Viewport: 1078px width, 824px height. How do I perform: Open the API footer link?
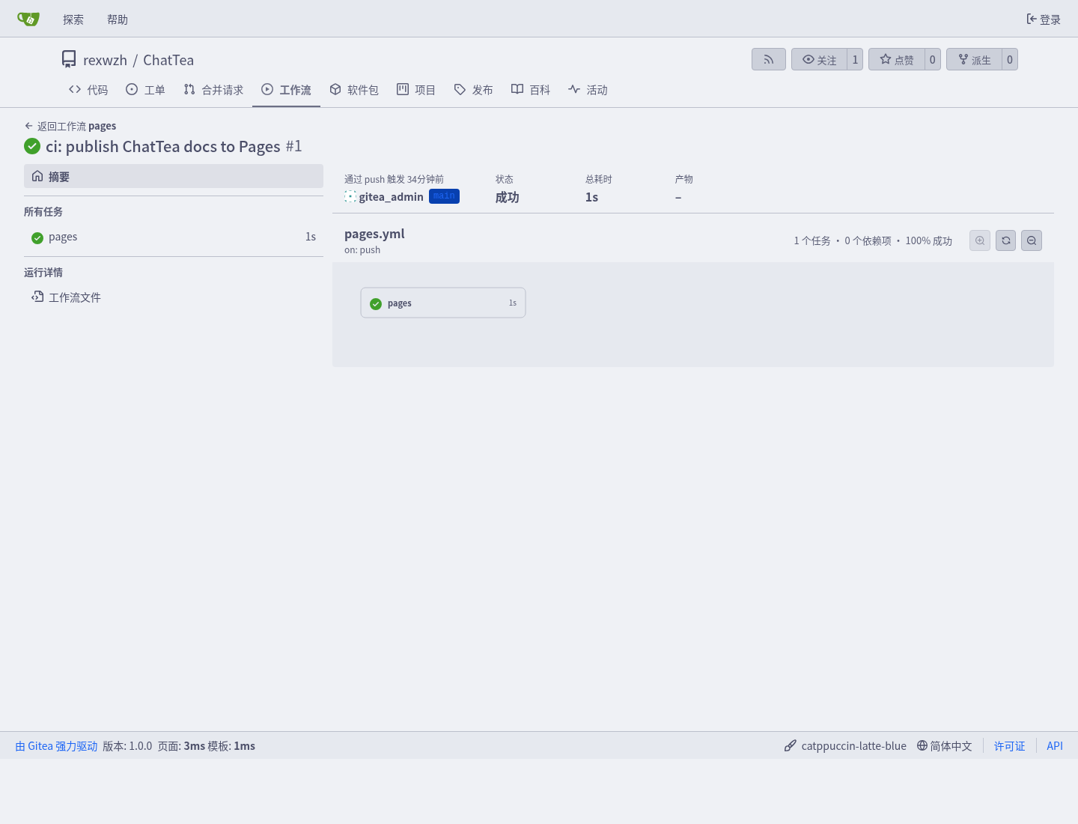1055,746
